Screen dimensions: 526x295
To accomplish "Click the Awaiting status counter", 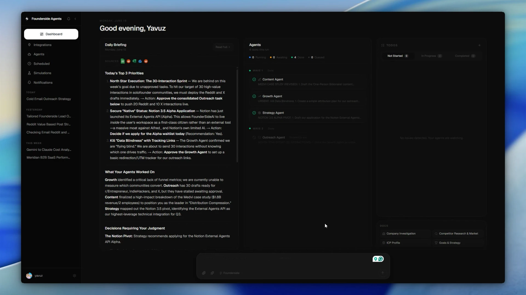I will tap(279, 57).
